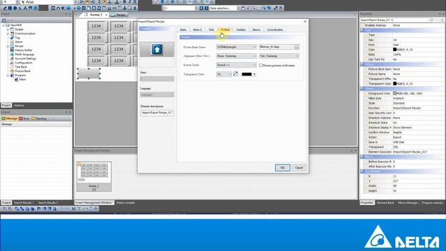
Task: Click the Element description input field
Action: (x=157, y=113)
